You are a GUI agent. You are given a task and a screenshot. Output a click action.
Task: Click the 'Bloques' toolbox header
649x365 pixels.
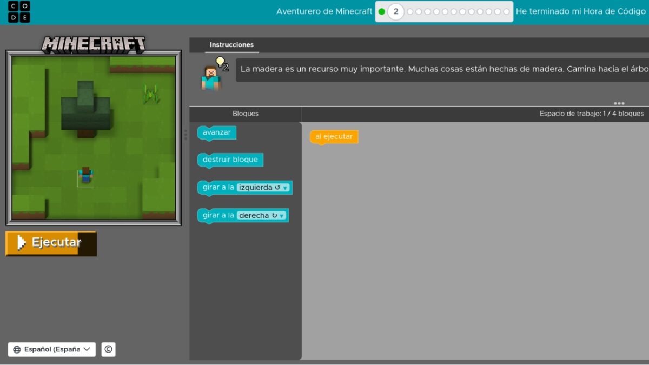pos(246,114)
